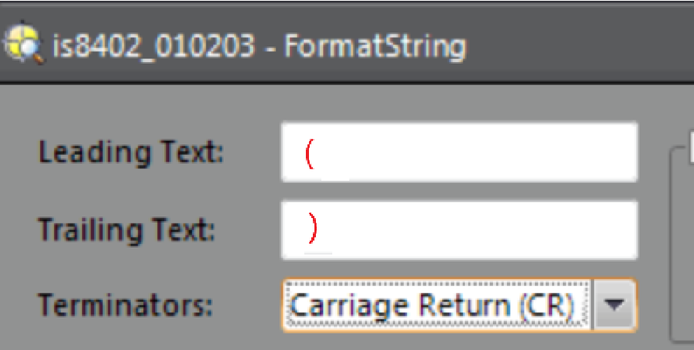Click gray area left of Leading Text label

point(19,153)
